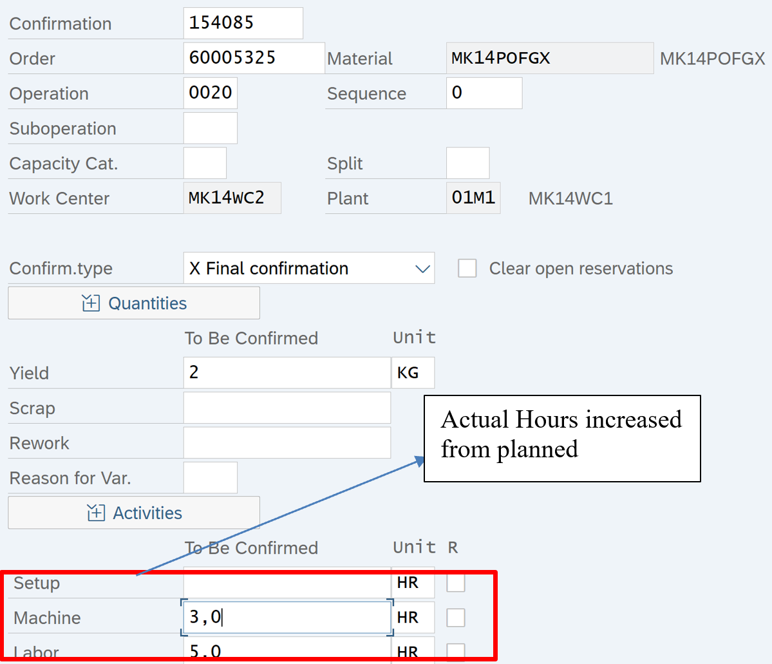Check the Machine row R checkbox

coord(456,618)
